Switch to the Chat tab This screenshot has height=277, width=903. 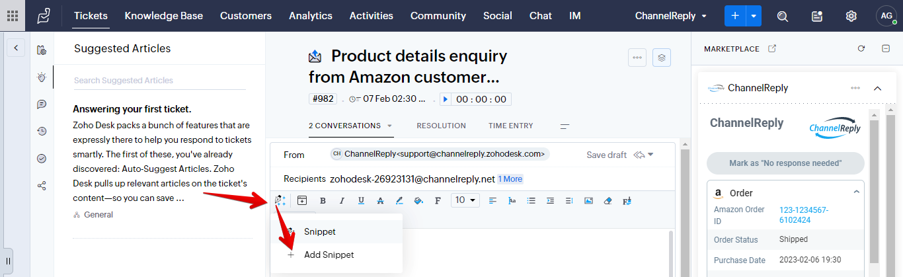tap(541, 16)
